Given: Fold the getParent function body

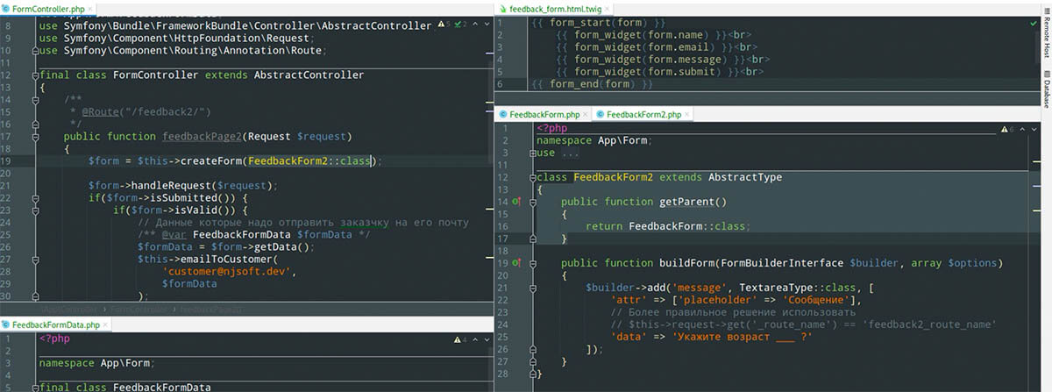Looking at the screenshot, I should (533, 202).
